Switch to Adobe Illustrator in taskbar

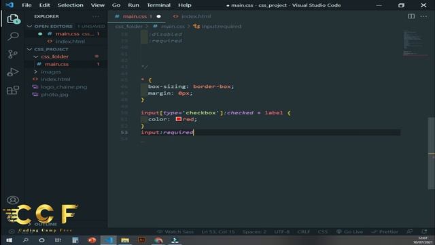tap(141, 240)
